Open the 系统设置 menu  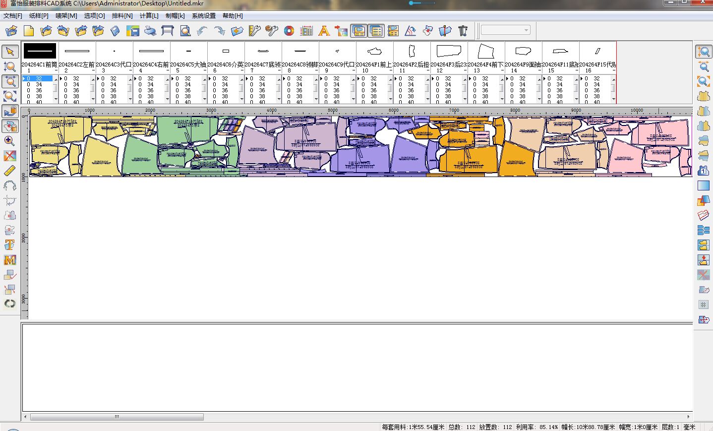[x=204, y=16]
